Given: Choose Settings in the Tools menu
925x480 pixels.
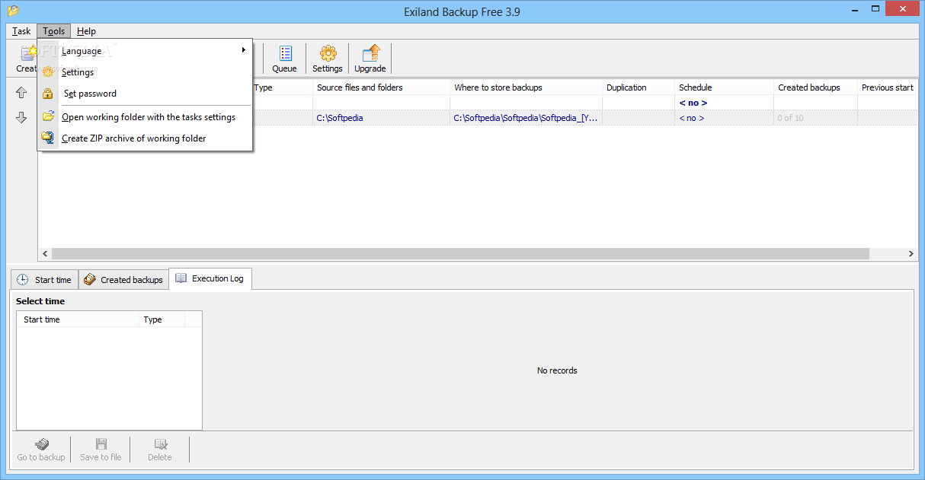Looking at the screenshot, I should (145, 72).
